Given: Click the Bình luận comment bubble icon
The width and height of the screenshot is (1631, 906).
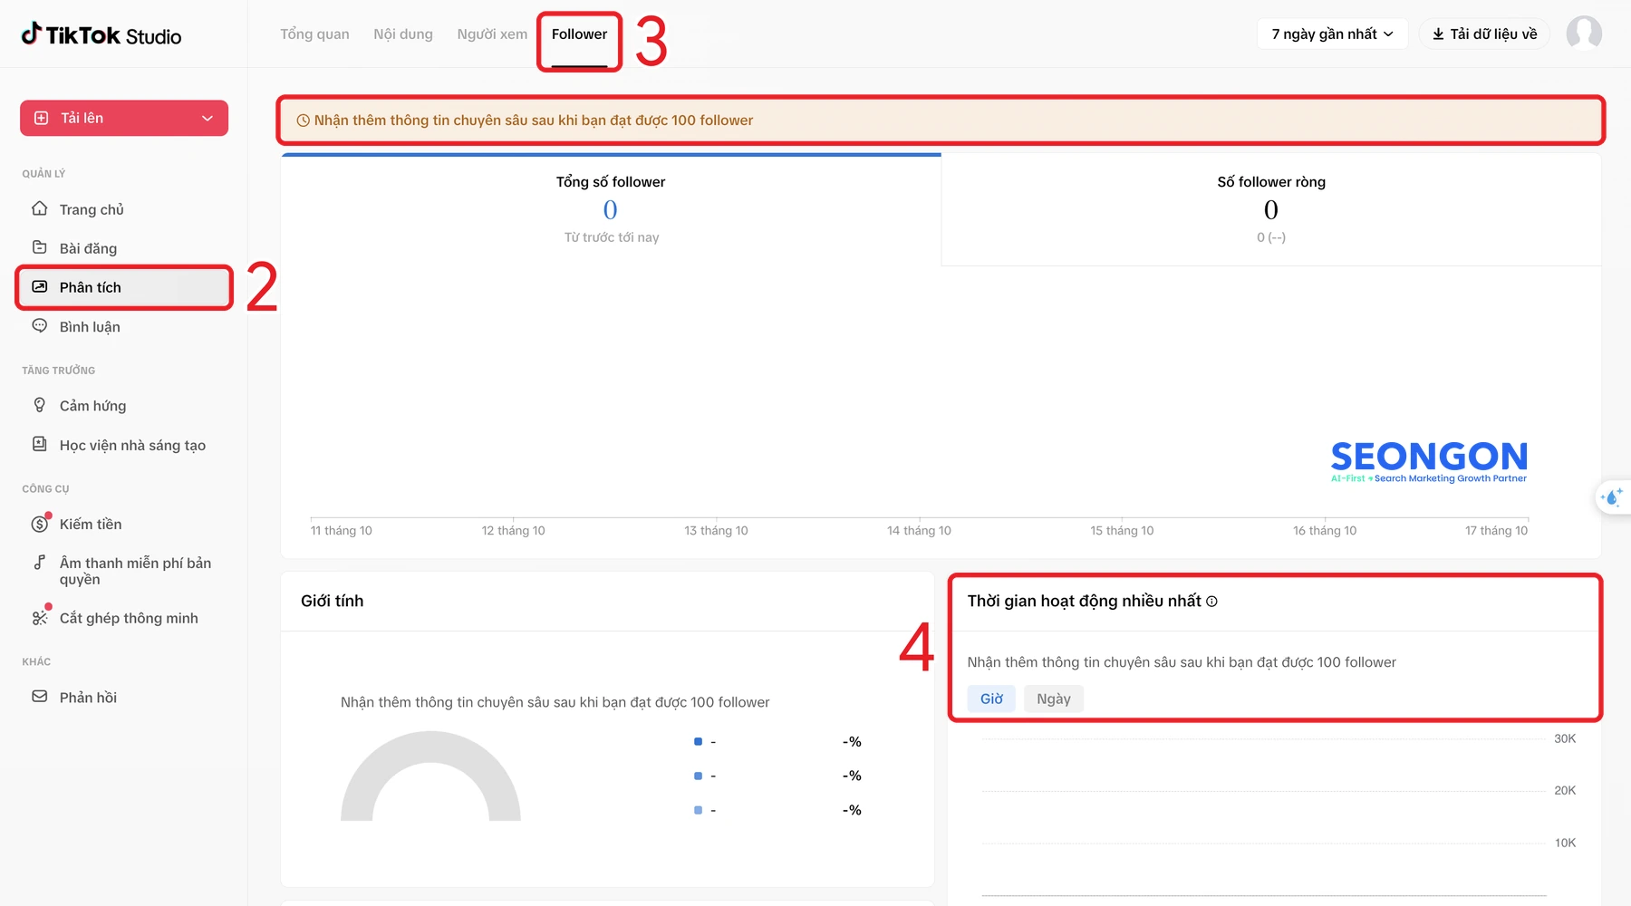Looking at the screenshot, I should (39, 325).
